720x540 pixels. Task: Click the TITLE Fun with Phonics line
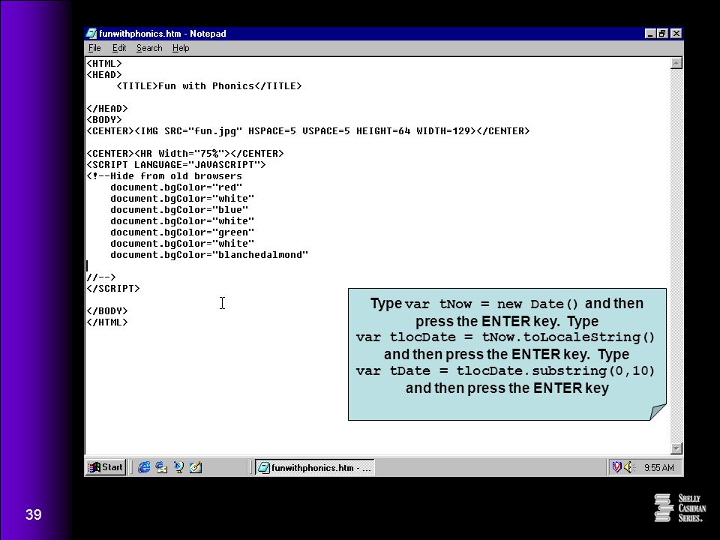click(x=209, y=85)
